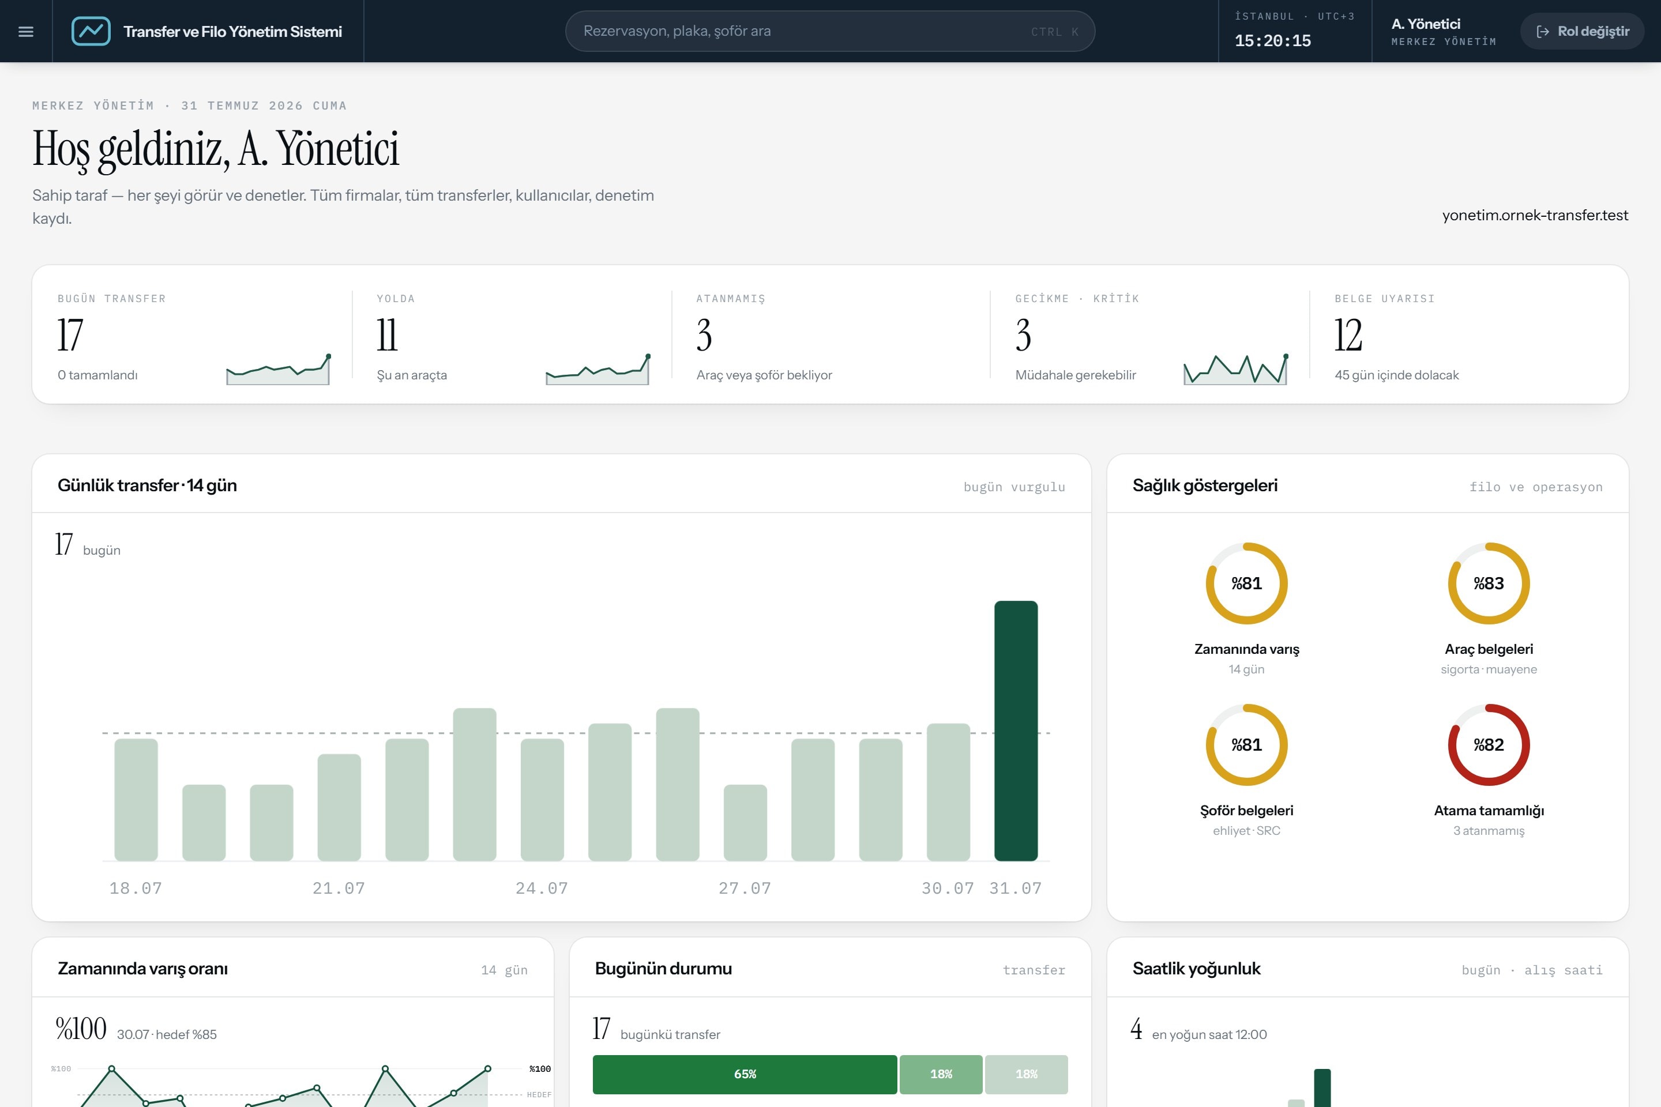Click the 'filo ve operasyon' label
This screenshot has height=1107, width=1661.
[x=1535, y=487]
